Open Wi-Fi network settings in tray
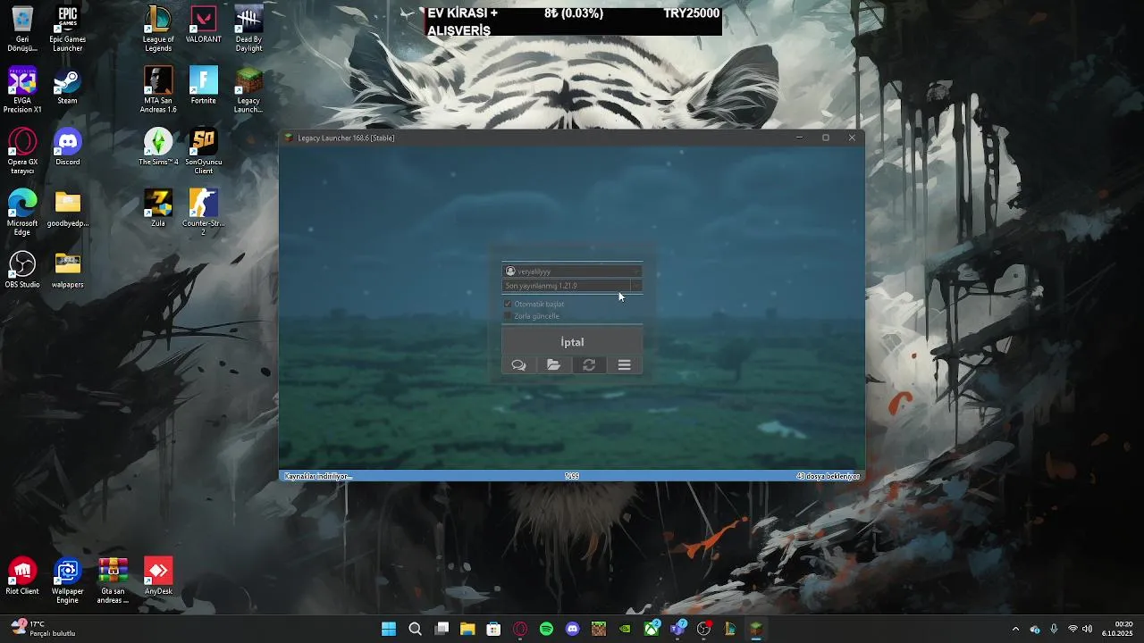The width and height of the screenshot is (1144, 643). (x=1072, y=629)
